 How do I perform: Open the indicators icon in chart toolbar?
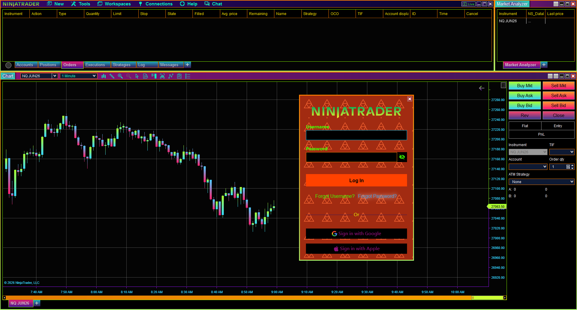(x=162, y=76)
